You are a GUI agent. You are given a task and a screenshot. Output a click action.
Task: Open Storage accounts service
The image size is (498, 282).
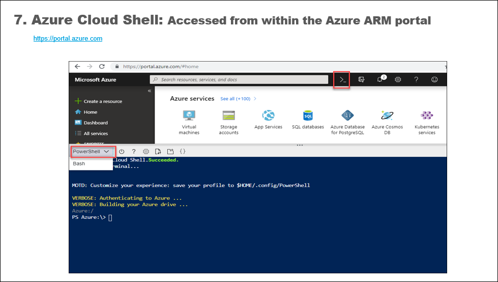click(x=229, y=122)
